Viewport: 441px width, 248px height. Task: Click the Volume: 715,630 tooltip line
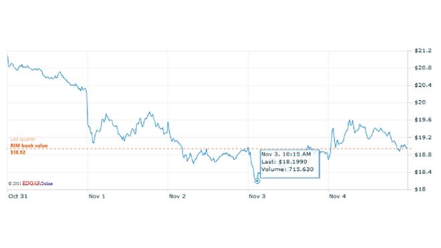287,170
